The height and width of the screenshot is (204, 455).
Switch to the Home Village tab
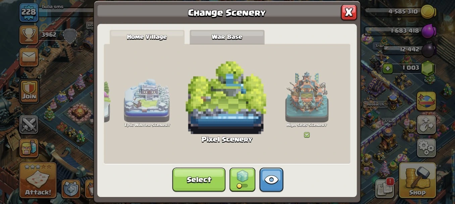tap(147, 37)
